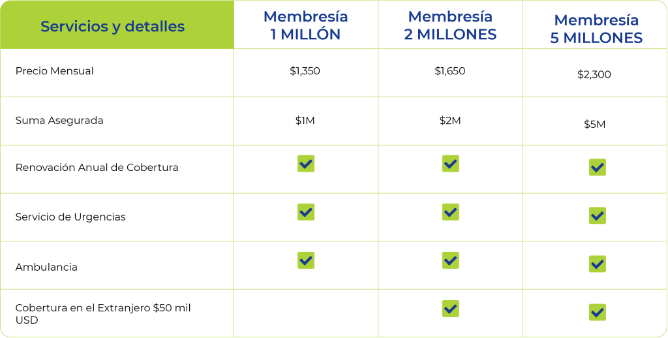Click the Cobertura en el Extranjero row label
This screenshot has width=668, height=338.
(x=103, y=314)
